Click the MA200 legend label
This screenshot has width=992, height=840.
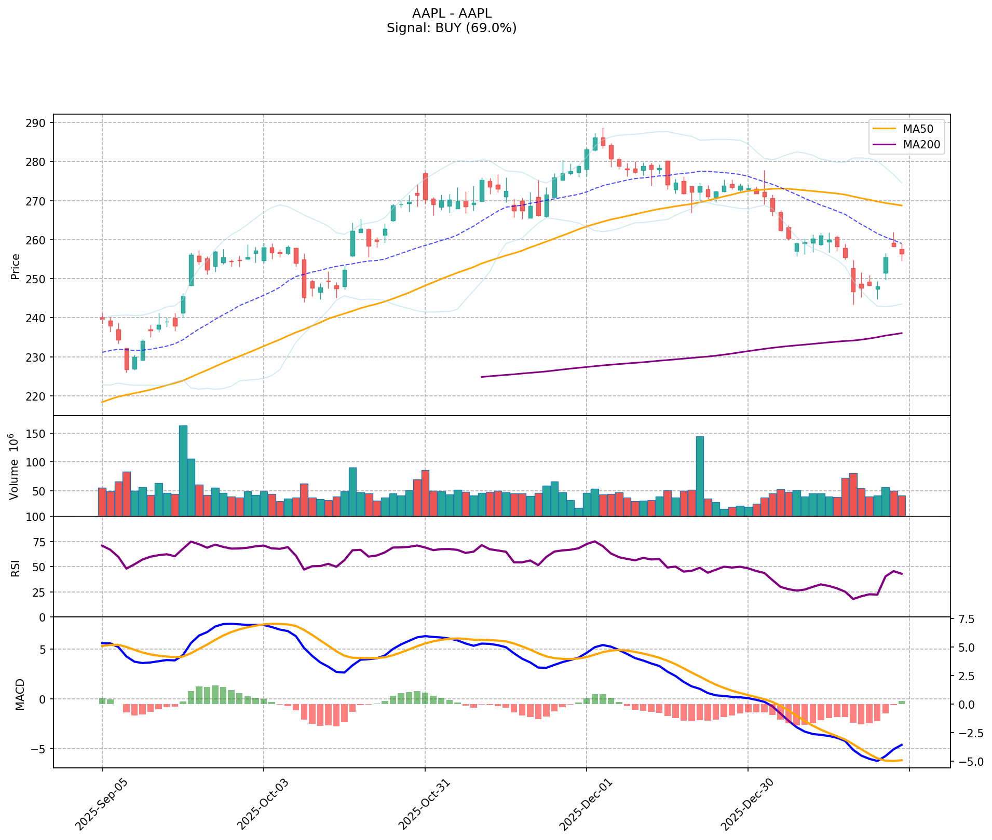(921, 145)
